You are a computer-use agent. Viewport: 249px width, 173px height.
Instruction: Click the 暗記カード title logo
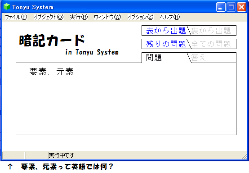click(x=52, y=41)
